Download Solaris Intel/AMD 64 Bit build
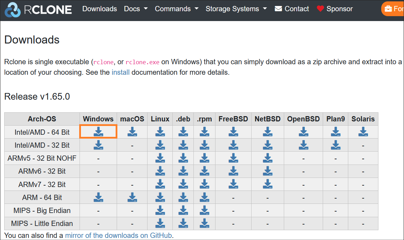 pyautogui.click(x=363, y=132)
